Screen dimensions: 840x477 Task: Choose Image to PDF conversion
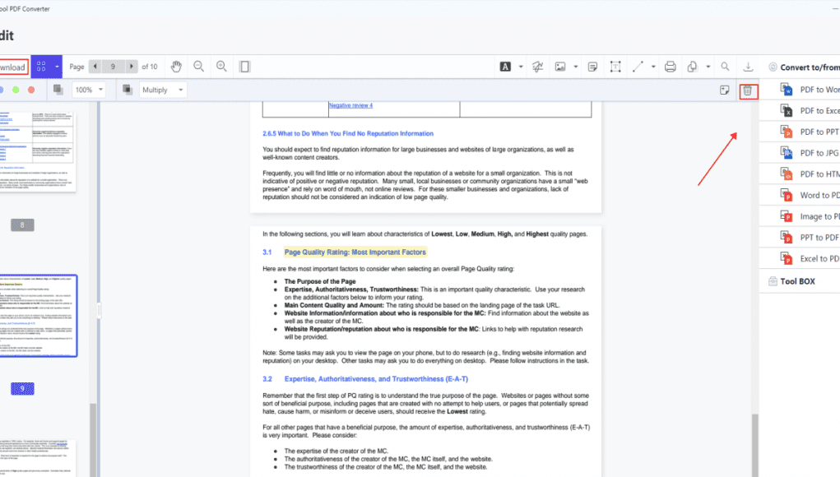810,216
